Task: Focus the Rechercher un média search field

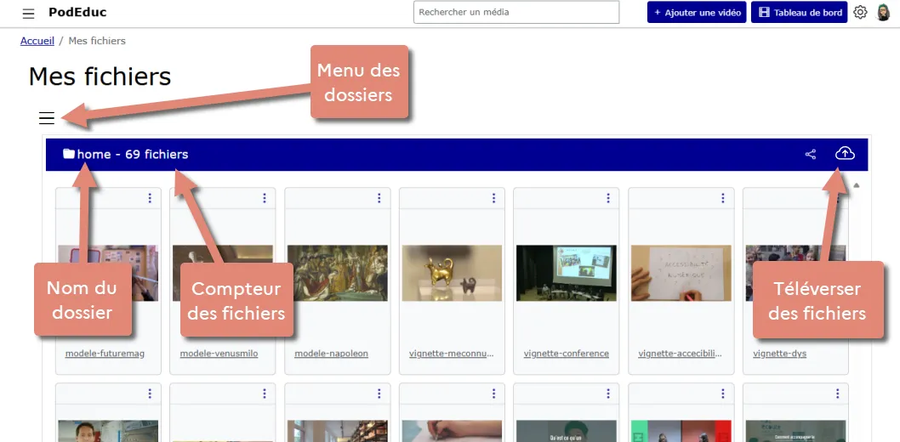Action: (x=516, y=12)
